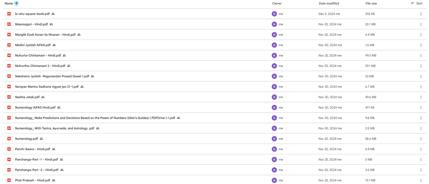Viewport: 429px width, 184px height.
Task: Click the shared icon next to Medini Jyotish AIFAS.pdf
Action: pyautogui.click(x=54, y=45)
